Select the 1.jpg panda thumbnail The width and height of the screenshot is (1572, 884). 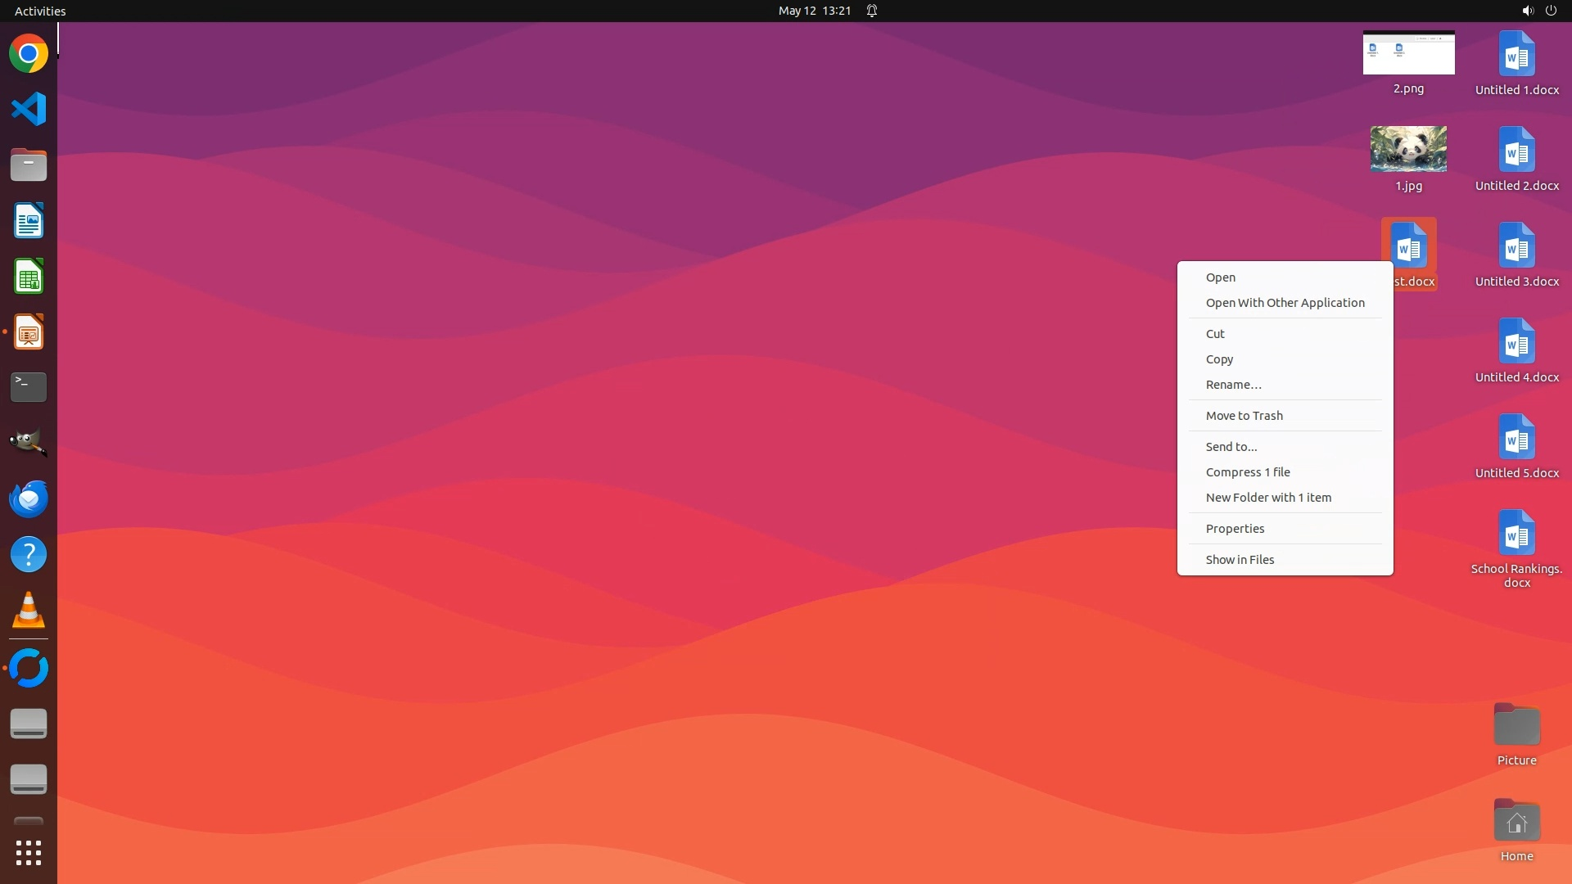[1408, 149]
